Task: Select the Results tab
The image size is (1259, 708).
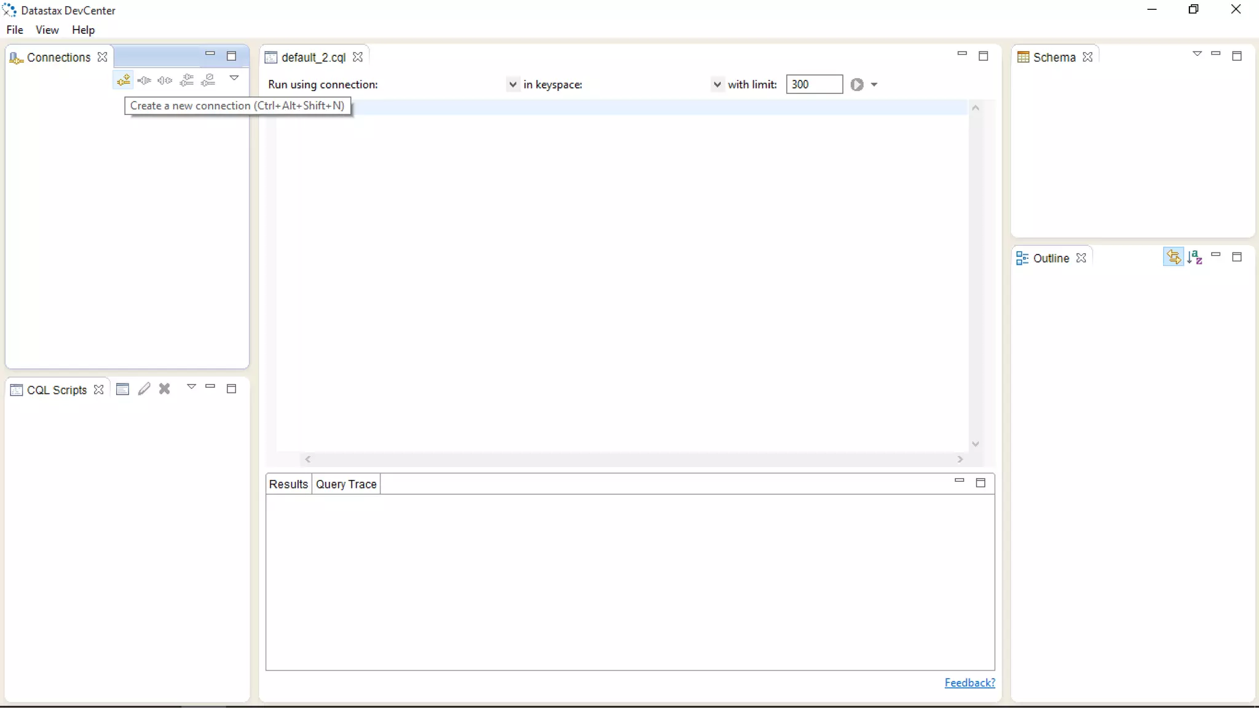Action: [288, 484]
